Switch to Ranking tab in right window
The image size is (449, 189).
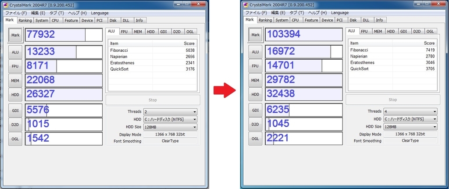pyautogui.click(x=265, y=20)
